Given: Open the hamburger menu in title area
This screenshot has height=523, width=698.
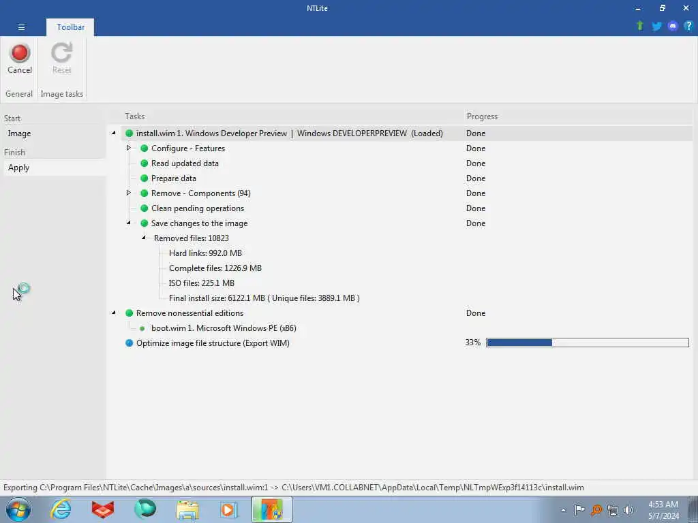Looking at the screenshot, I should pyautogui.click(x=21, y=27).
